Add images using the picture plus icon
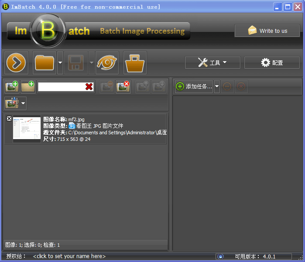The image size is (305, 262). click(12, 87)
